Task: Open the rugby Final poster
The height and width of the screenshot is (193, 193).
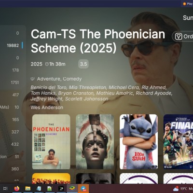Action: (178, 142)
